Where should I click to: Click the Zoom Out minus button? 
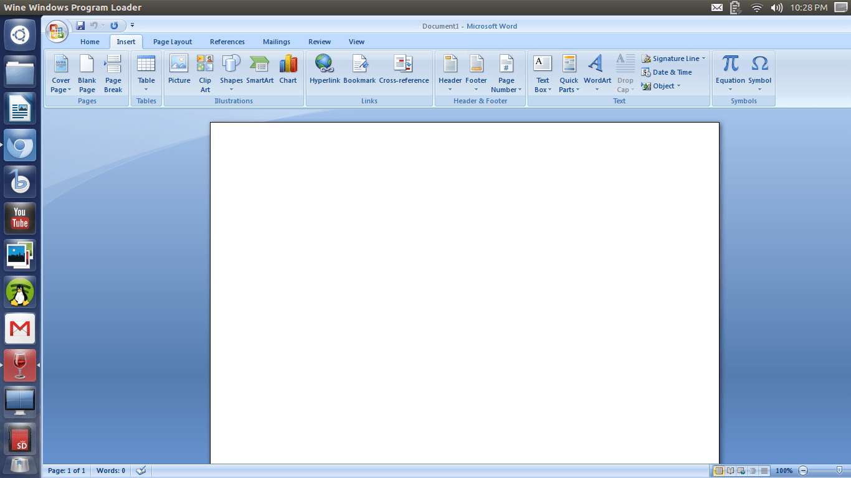point(803,471)
